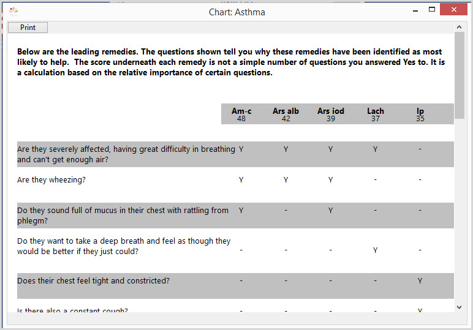
Task: Click the Print button
Action: 28,28
